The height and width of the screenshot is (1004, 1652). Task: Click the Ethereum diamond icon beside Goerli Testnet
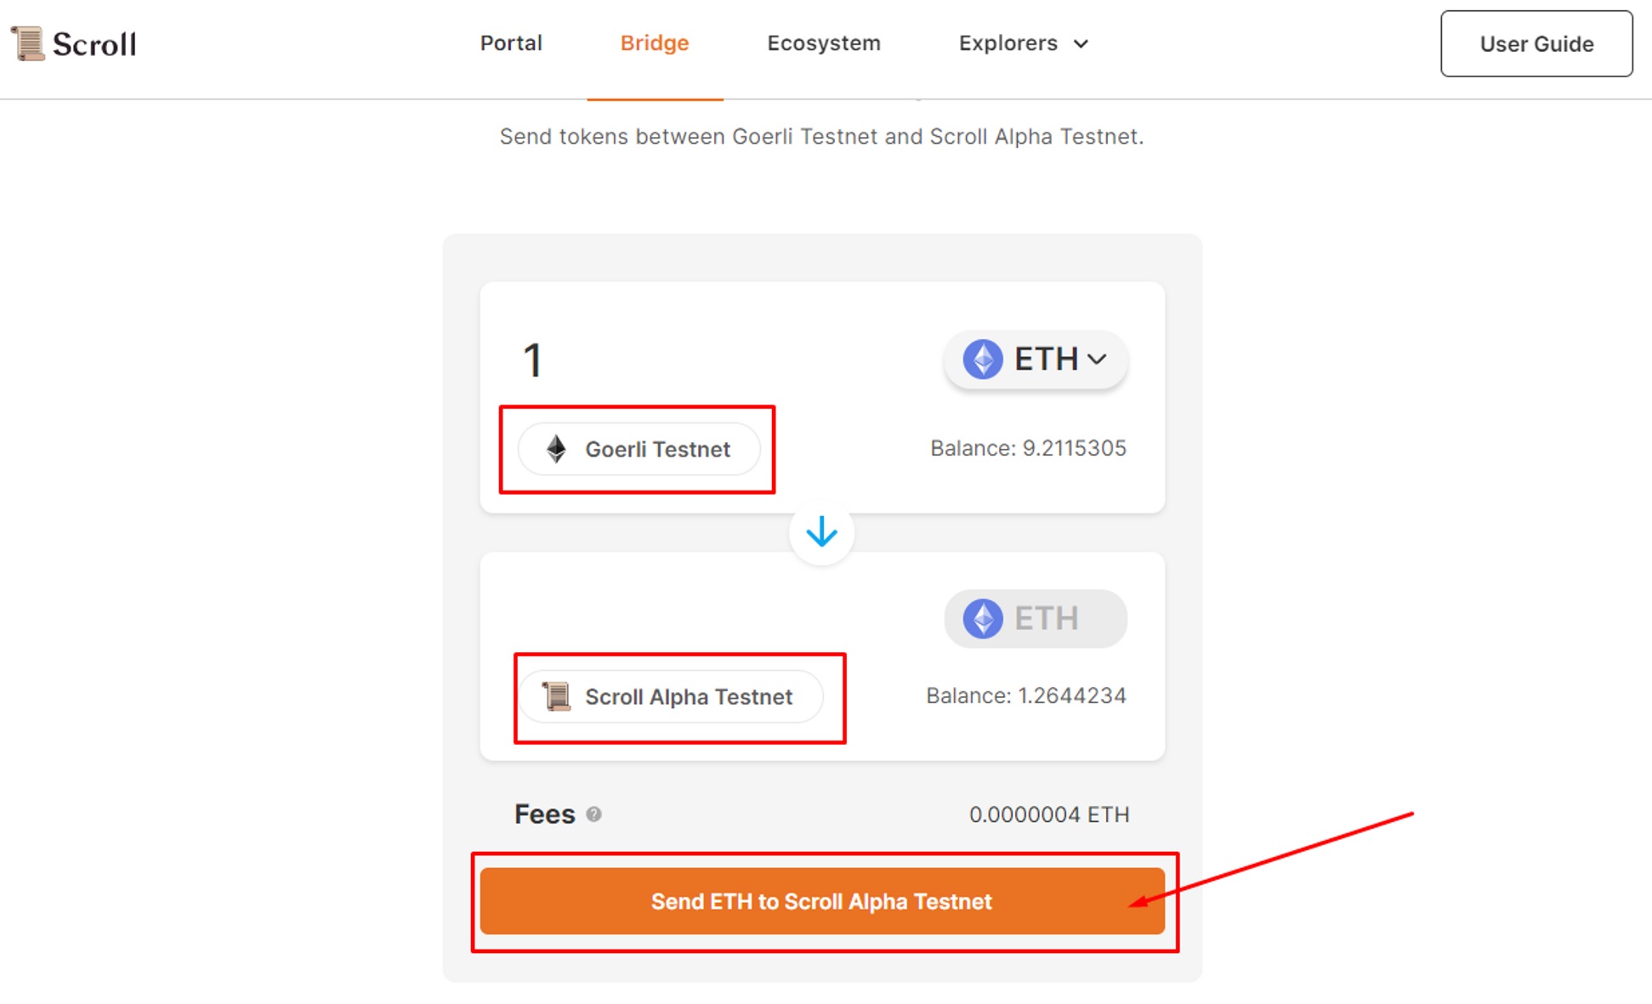click(x=556, y=449)
